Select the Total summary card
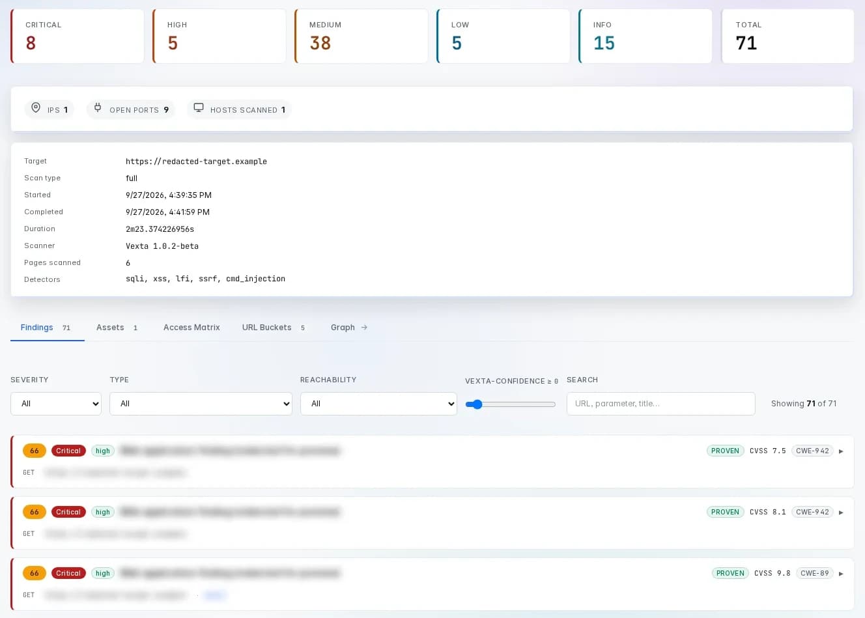Screen dimensions: 865x618 point(787,36)
